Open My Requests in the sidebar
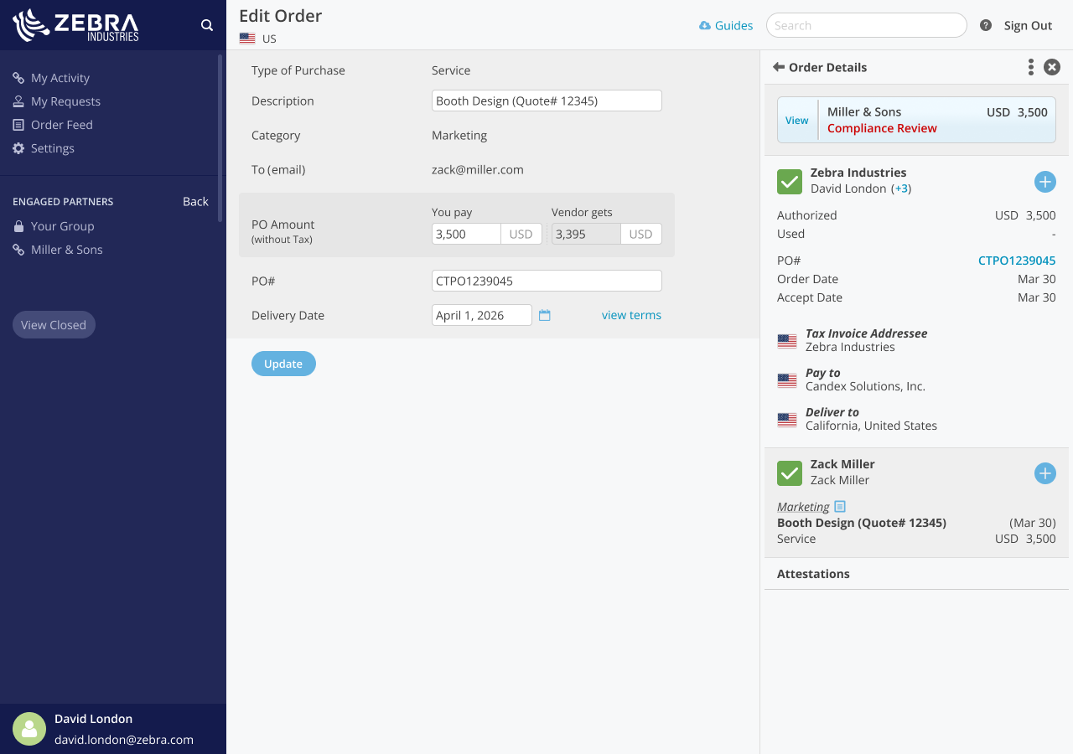The image size is (1073, 754). click(x=65, y=101)
